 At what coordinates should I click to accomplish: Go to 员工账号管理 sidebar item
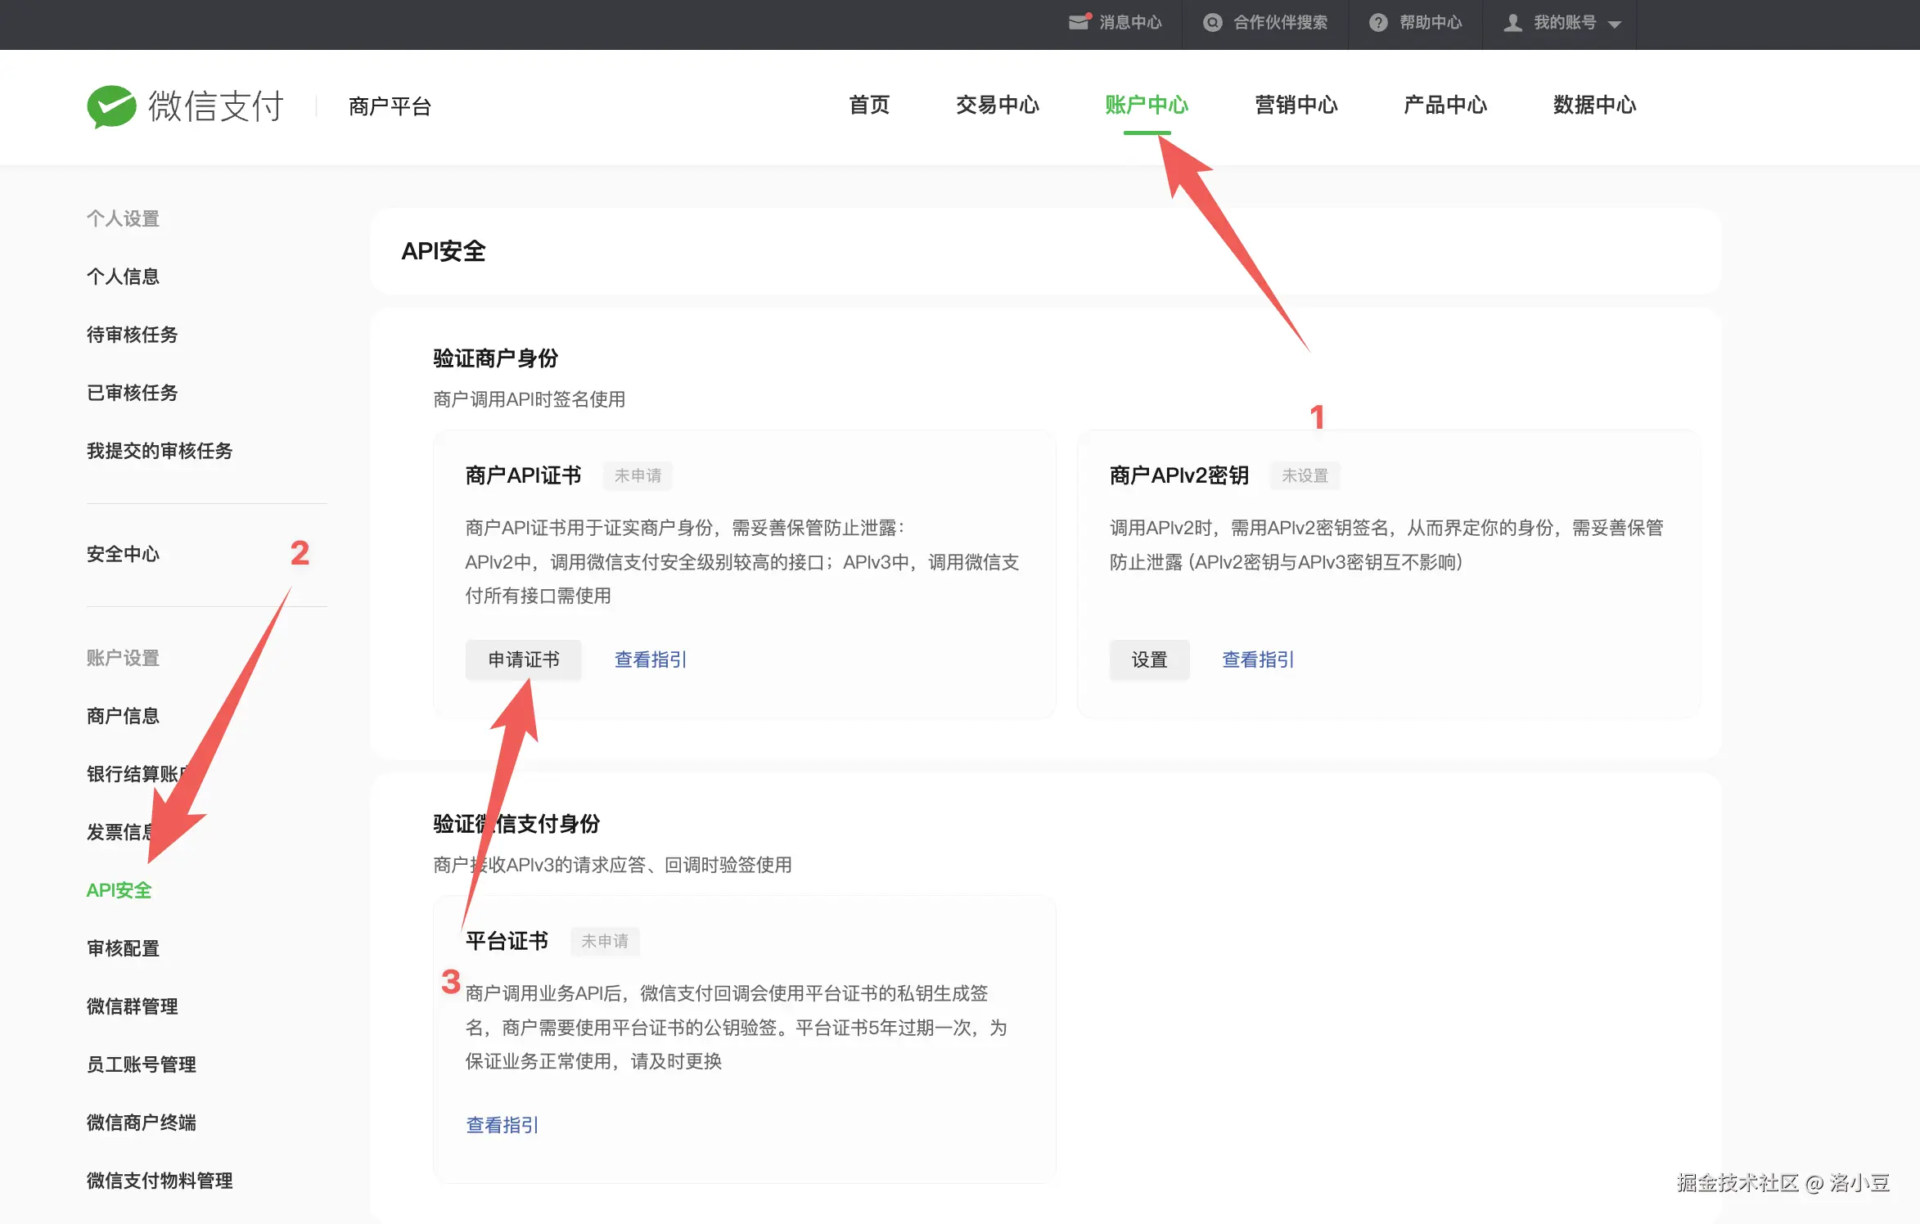[142, 1064]
